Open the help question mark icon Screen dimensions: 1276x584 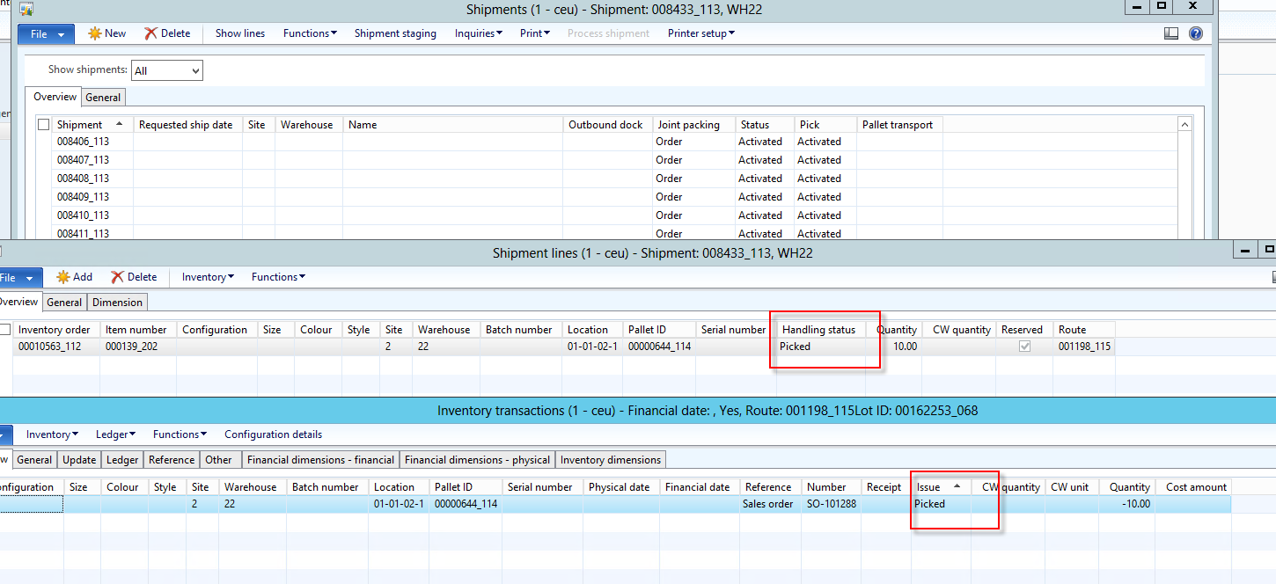(1196, 33)
